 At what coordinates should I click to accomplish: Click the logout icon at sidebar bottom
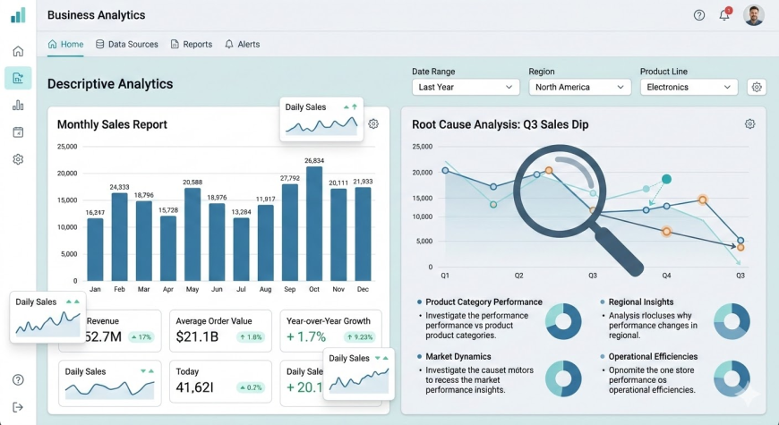(18, 407)
